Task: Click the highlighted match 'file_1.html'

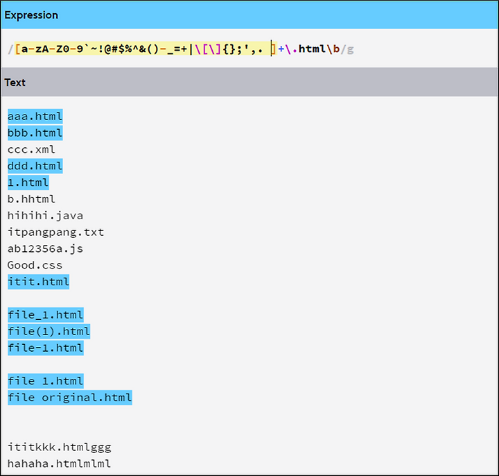Action: tap(46, 315)
